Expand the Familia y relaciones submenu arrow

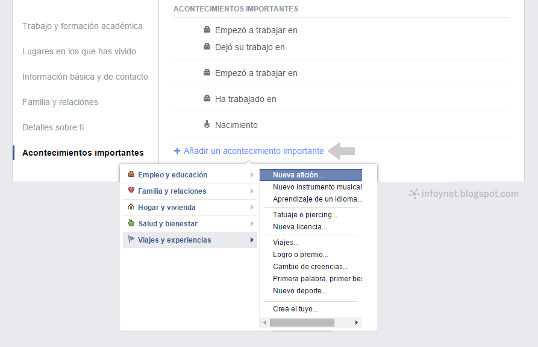point(252,191)
